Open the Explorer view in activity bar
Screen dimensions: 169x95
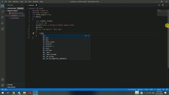coord(3,6)
